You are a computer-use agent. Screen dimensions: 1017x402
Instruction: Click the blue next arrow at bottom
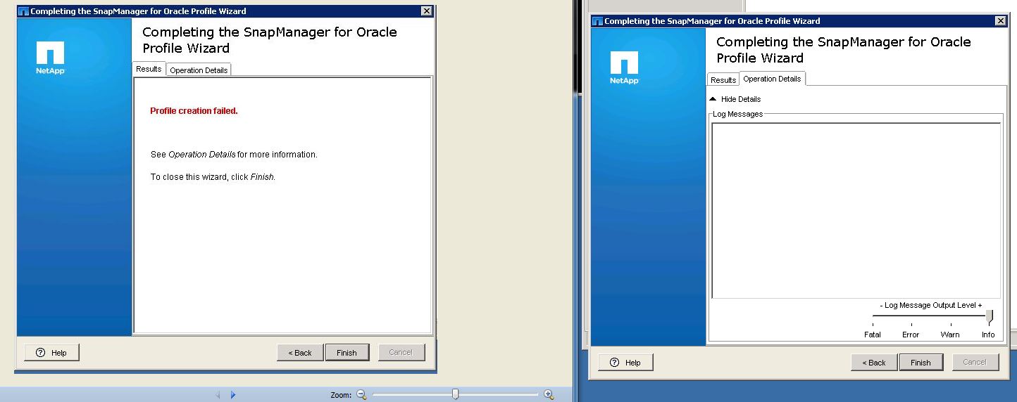[233, 395]
